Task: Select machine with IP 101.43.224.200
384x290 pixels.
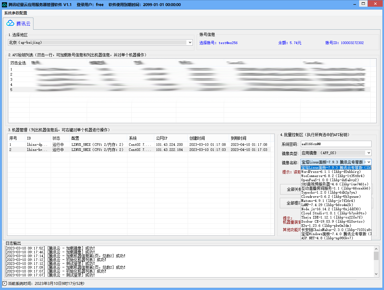Action: click(139, 145)
